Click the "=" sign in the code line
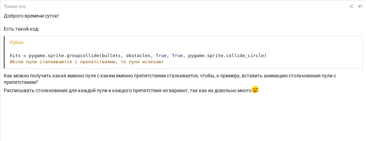 (25, 56)
